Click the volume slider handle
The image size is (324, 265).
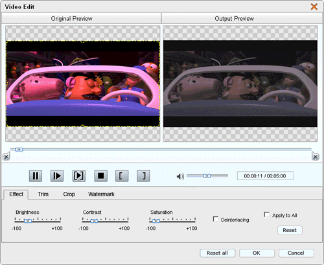[207, 176]
